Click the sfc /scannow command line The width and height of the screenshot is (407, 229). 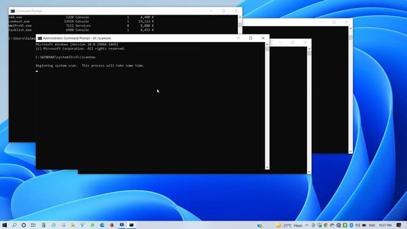click(66, 57)
